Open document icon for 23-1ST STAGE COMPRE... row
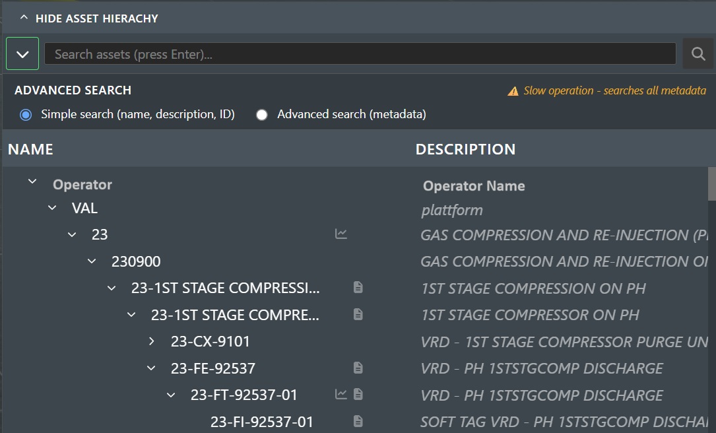The width and height of the screenshot is (716, 433). tap(358, 314)
